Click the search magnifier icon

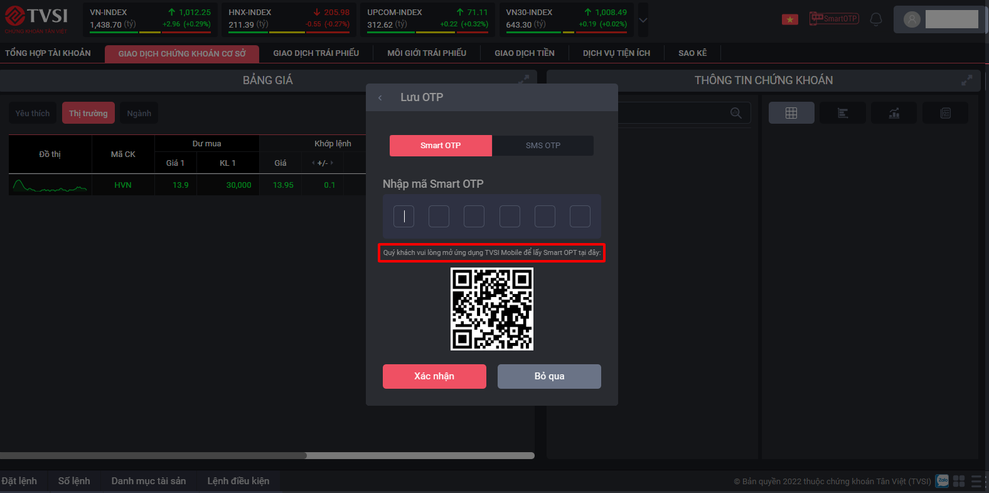point(736,113)
